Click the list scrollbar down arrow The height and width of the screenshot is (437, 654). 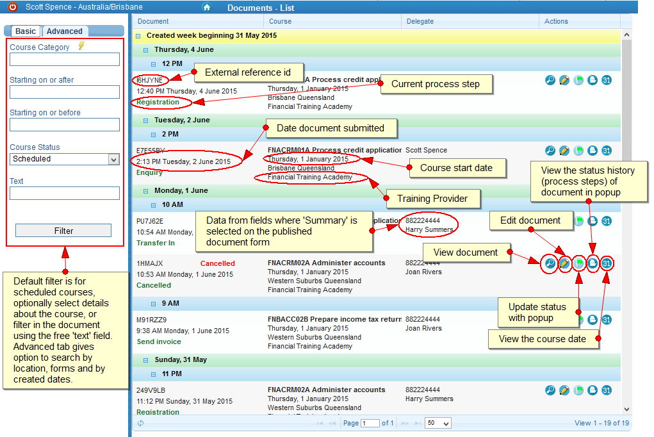pos(626,409)
